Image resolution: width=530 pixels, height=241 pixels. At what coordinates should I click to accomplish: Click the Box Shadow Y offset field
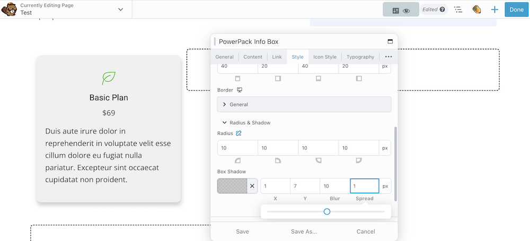305,186
